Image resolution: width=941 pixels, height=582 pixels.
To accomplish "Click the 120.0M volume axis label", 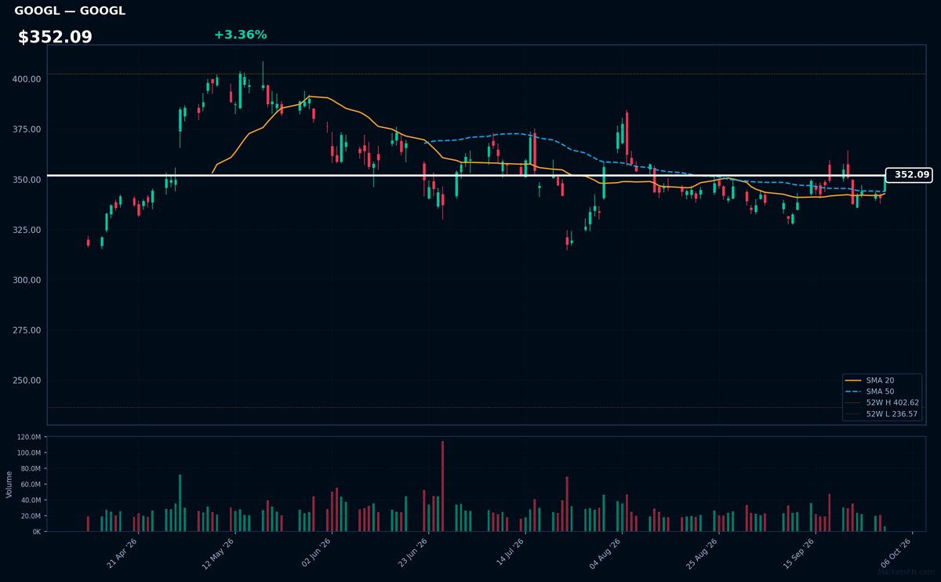I will pos(29,437).
